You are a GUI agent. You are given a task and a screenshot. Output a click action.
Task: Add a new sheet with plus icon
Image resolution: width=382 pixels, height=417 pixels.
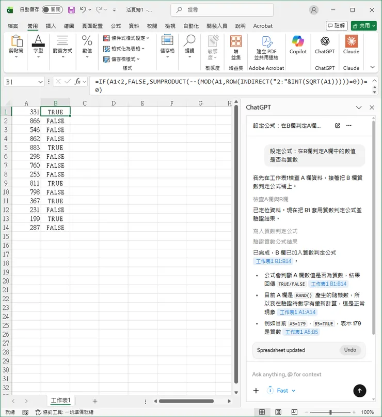click(x=95, y=401)
